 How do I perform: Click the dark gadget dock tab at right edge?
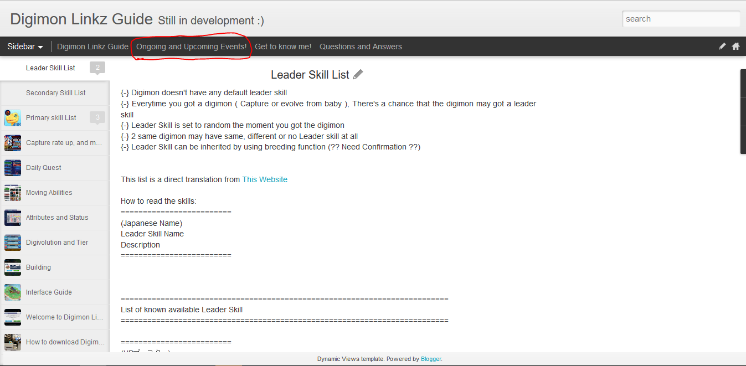point(743,111)
